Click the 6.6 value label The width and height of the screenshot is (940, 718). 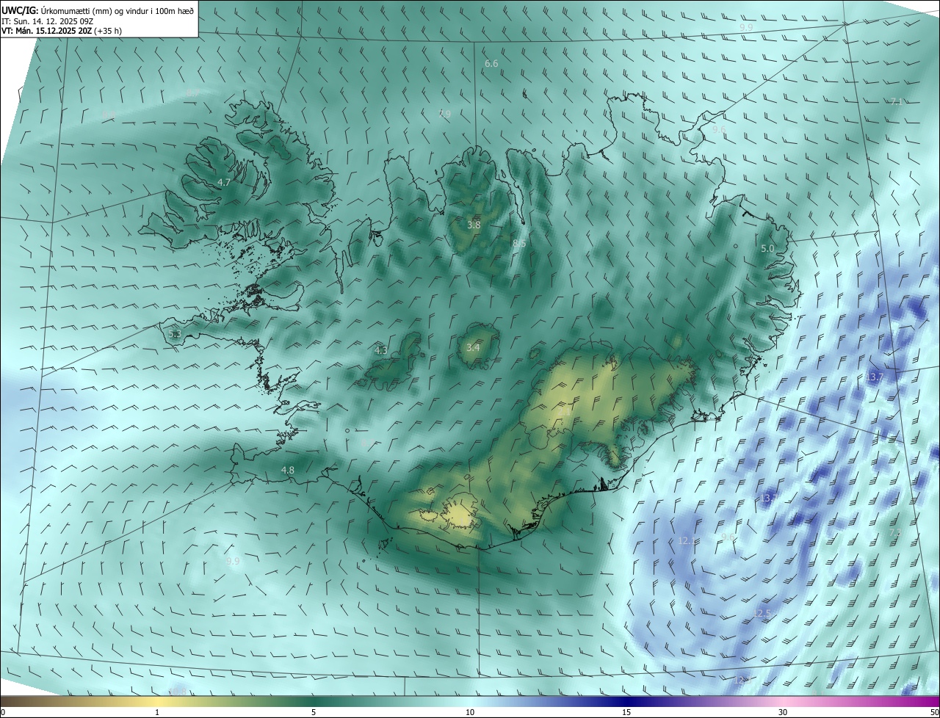[x=491, y=64]
